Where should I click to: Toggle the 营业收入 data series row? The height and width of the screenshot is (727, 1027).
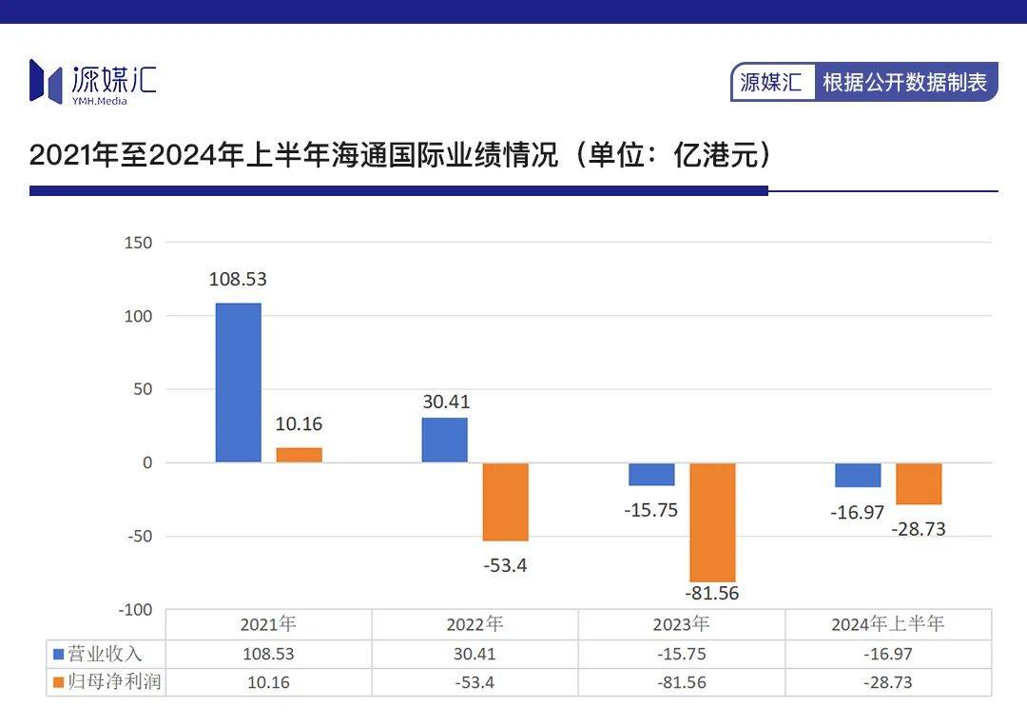point(106,654)
